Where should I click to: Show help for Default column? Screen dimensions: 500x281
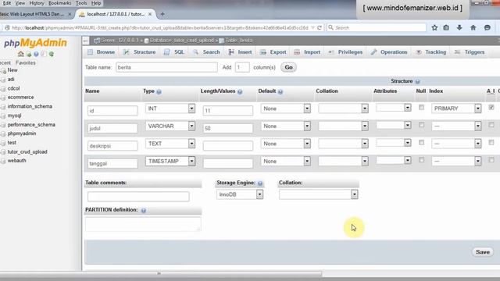[280, 92]
